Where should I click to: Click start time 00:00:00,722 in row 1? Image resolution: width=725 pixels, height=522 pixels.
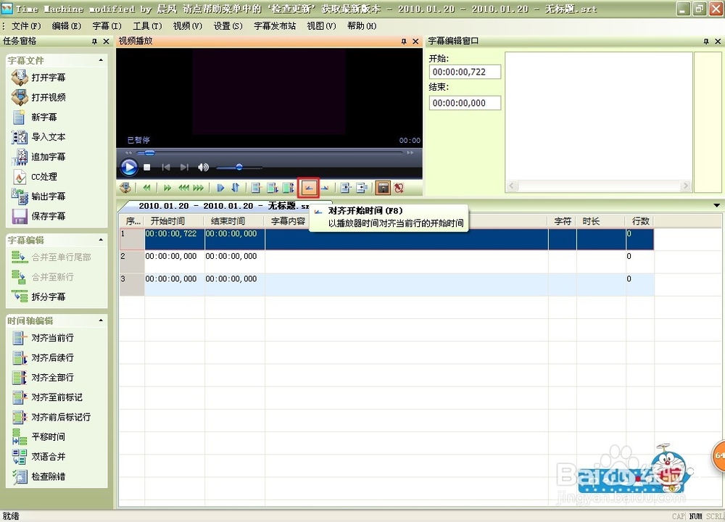pos(171,234)
